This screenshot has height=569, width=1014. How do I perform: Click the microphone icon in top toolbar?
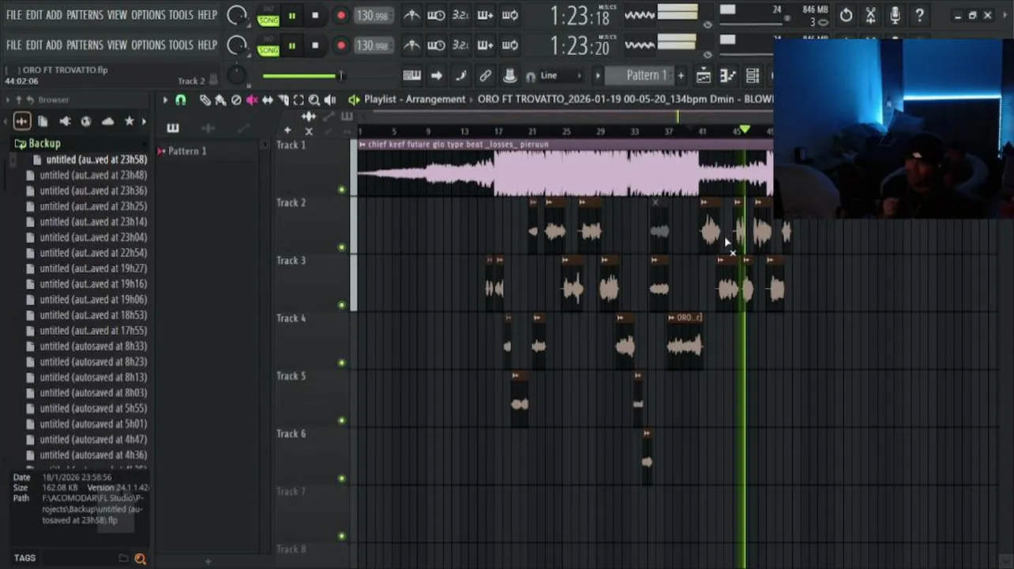tap(895, 15)
